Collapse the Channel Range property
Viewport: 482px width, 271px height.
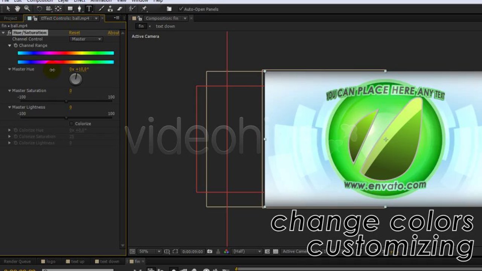coord(10,46)
